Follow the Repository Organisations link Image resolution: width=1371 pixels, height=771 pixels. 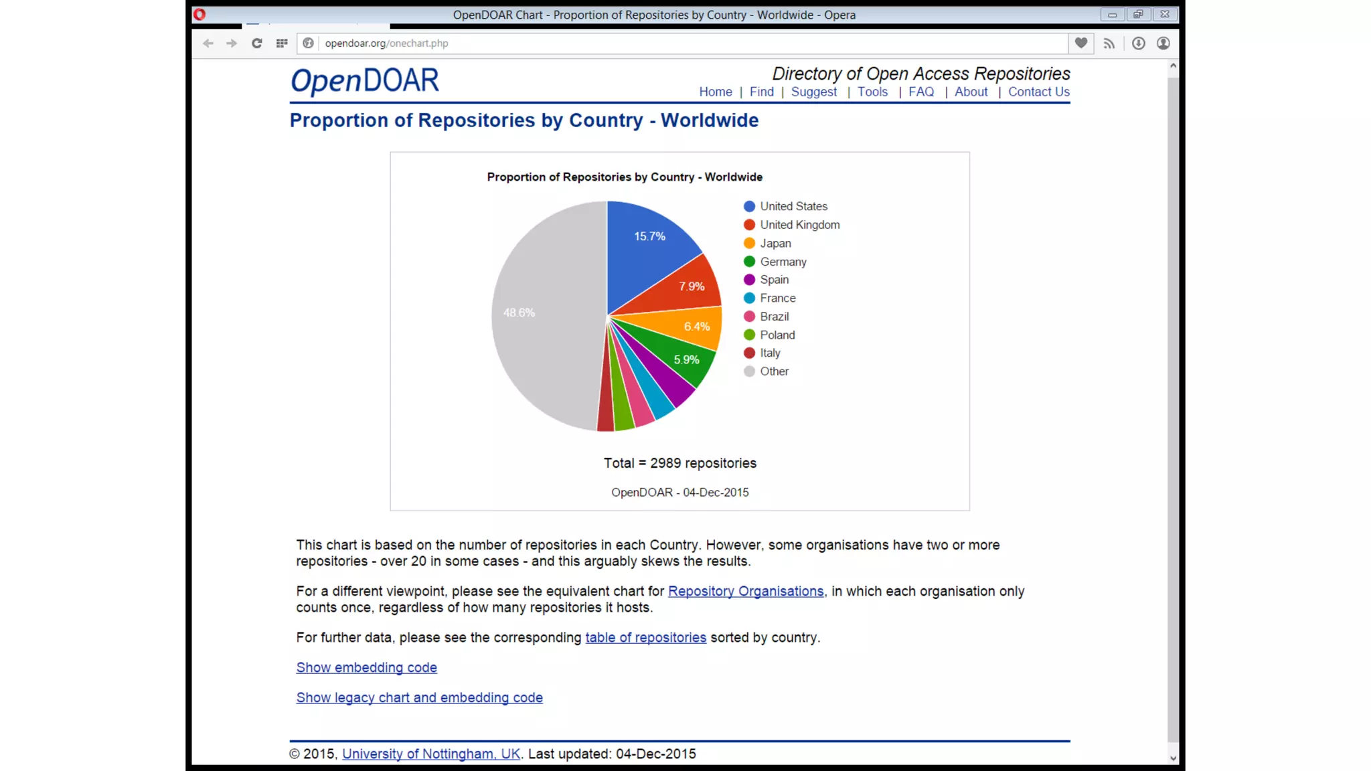[x=746, y=591]
